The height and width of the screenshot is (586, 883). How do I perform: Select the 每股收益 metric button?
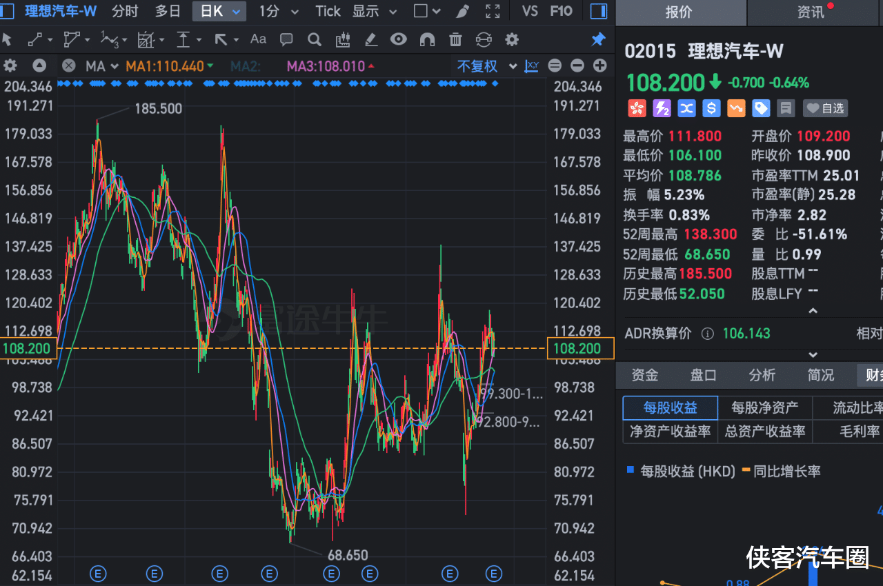coord(671,408)
